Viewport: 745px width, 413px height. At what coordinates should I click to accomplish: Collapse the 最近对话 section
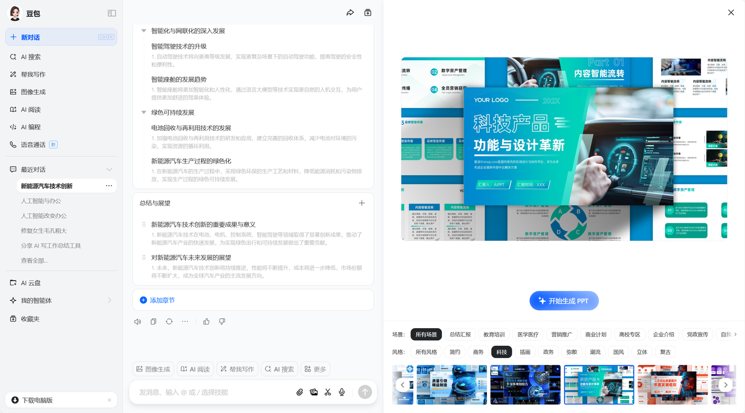[x=109, y=169]
